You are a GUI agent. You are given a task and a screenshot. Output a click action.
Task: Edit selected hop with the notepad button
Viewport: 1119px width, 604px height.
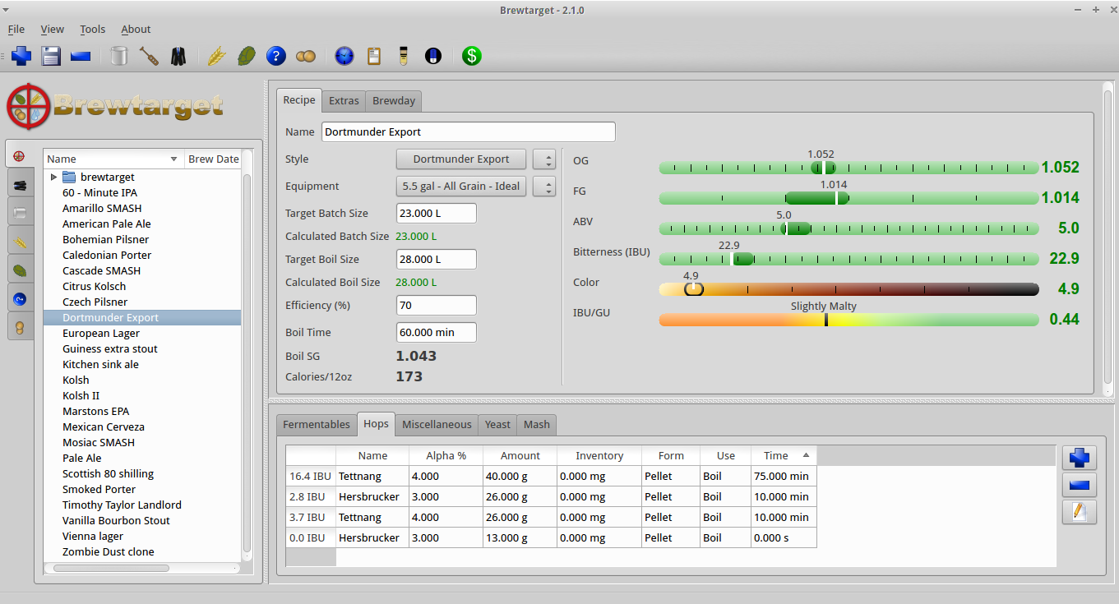click(x=1080, y=512)
